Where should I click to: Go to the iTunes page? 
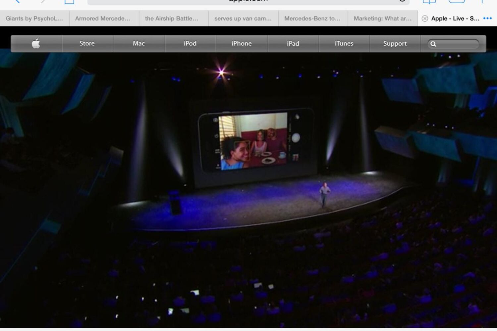344,43
